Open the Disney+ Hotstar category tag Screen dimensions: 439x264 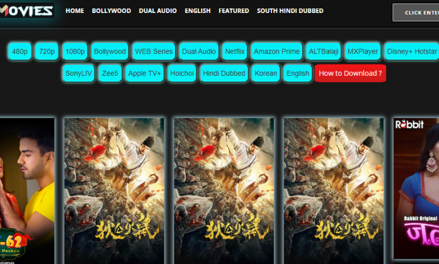pos(411,52)
